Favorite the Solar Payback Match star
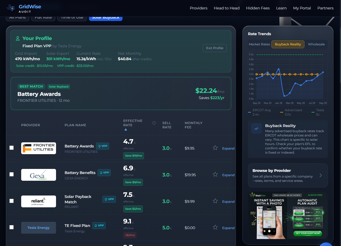Viewport: 341px width, 246px height. click(215, 201)
